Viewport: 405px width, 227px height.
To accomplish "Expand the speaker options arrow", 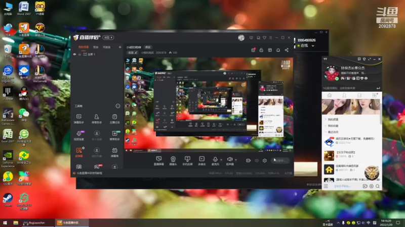I will (236, 160).
